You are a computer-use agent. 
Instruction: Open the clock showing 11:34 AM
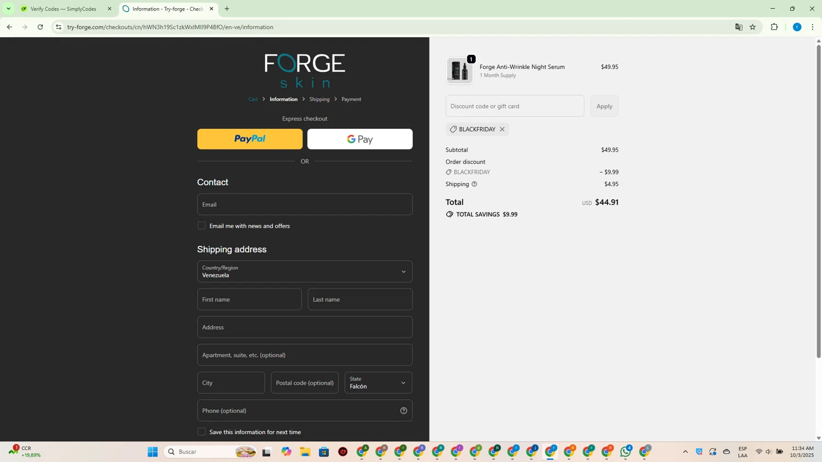click(802, 452)
